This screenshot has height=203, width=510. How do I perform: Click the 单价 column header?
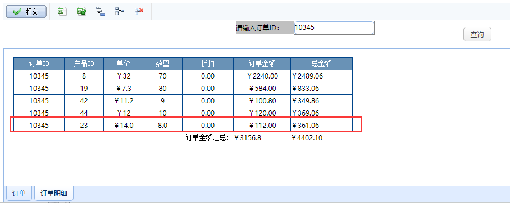pyautogui.click(x=123, y=64)
